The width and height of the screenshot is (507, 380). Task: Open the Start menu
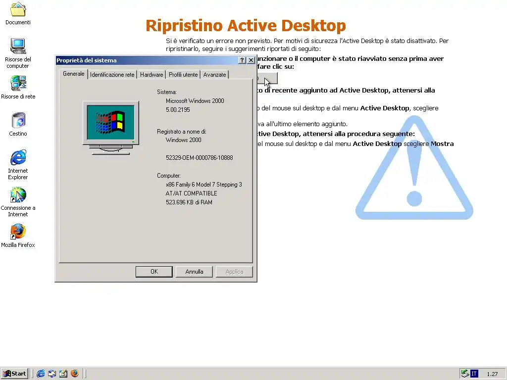14,374
